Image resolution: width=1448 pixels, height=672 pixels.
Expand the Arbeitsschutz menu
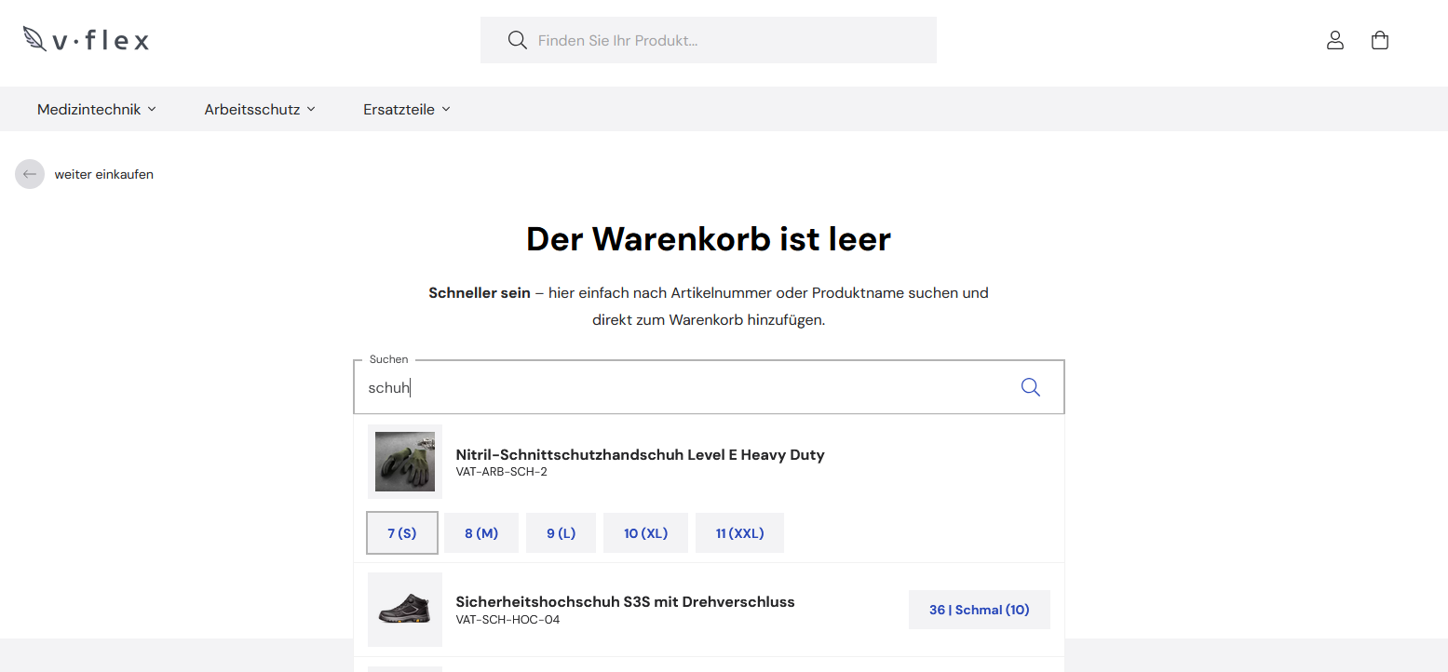260,109
